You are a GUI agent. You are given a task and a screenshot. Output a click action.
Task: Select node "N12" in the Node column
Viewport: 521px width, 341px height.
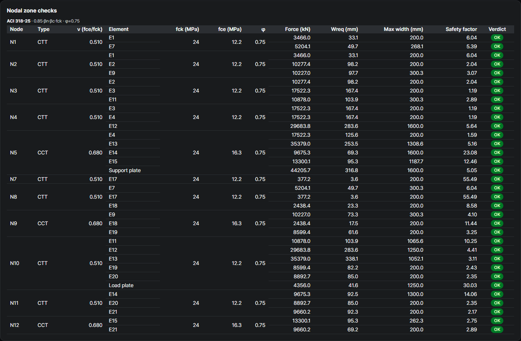click(x=14, y=325)
